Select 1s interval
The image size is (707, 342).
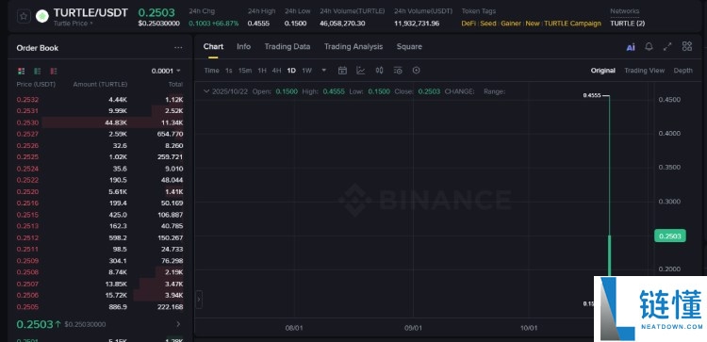coord(229,71)
